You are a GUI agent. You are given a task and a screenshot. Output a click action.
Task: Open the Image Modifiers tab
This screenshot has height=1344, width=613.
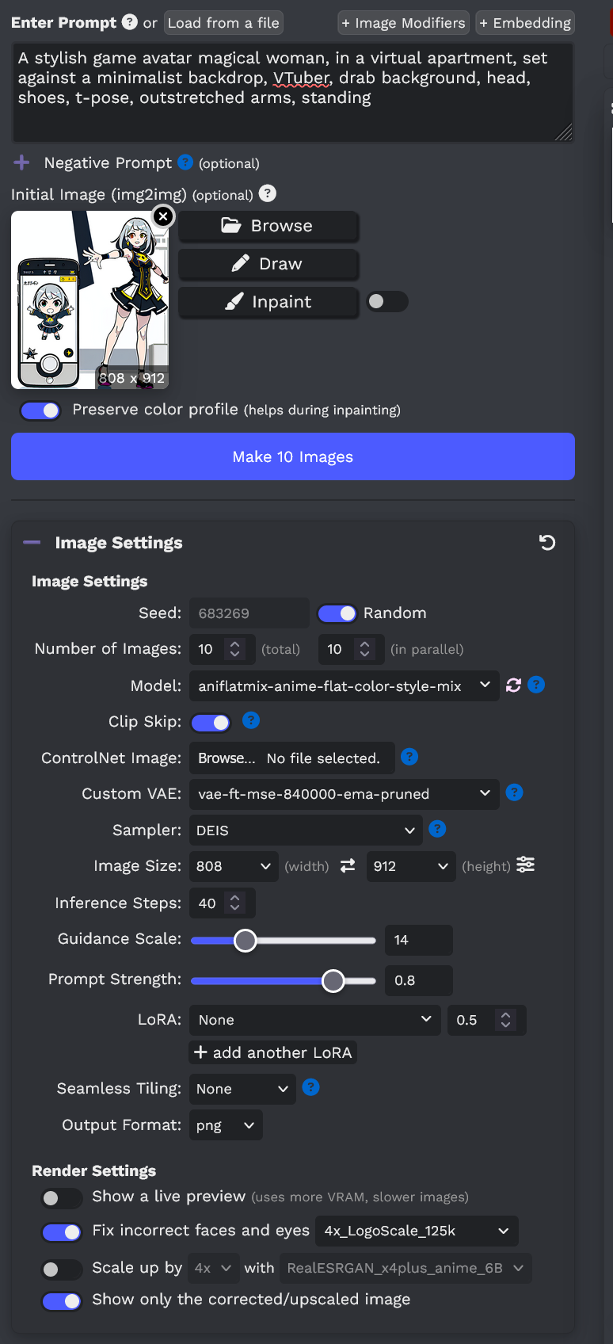tap(403, 23)
